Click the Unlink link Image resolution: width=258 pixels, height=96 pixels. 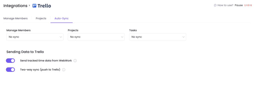[x=248, y=5]
